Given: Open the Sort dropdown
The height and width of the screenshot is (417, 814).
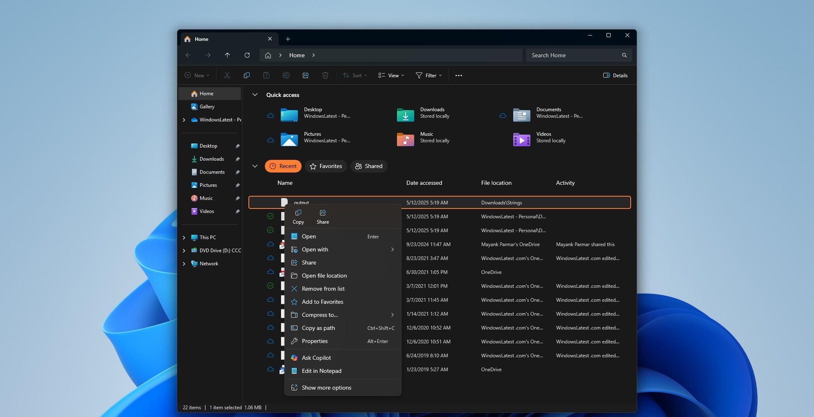Looking at the screenshot, I should point(354,75).
